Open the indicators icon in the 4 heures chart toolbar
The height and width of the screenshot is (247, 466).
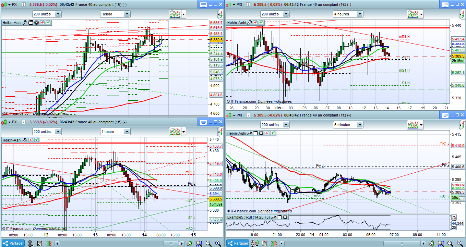tap(413, 14)
